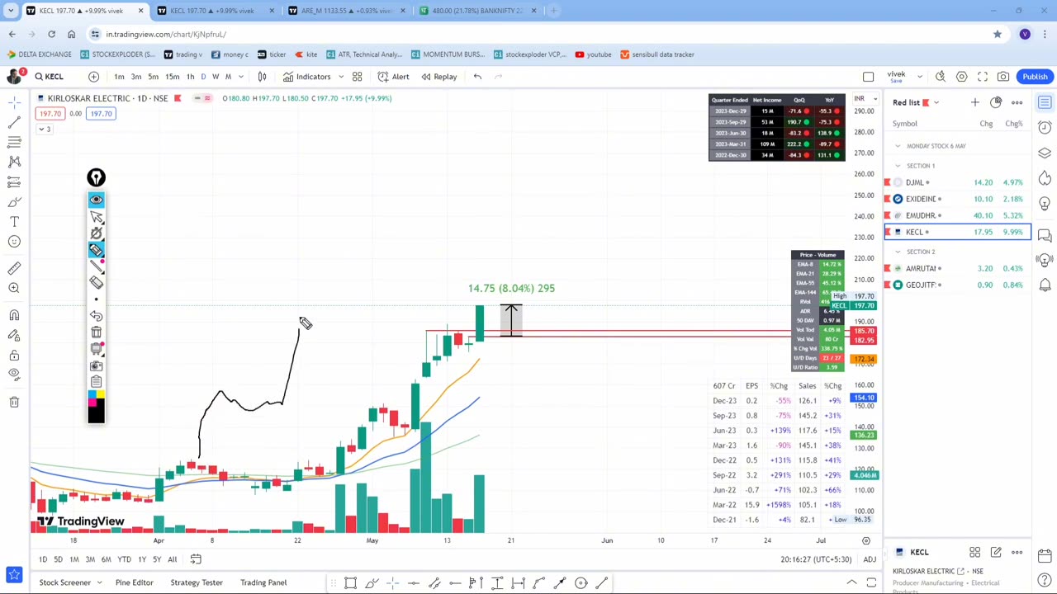Open the Alerts clock panel in right sidebar
Image resolution: width=1057 pixels, height=594 pixels.
coord(1045,128)
